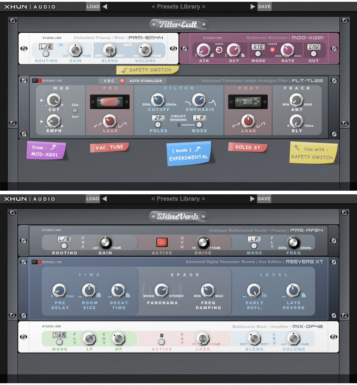Click the FilterCult logo badge
357x385 pixels.
coord(178,25)
